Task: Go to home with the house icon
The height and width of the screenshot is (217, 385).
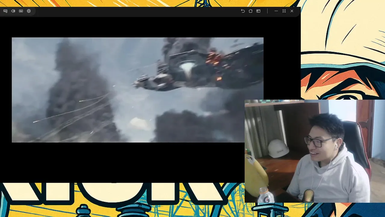Action: [x=251, y=11]
